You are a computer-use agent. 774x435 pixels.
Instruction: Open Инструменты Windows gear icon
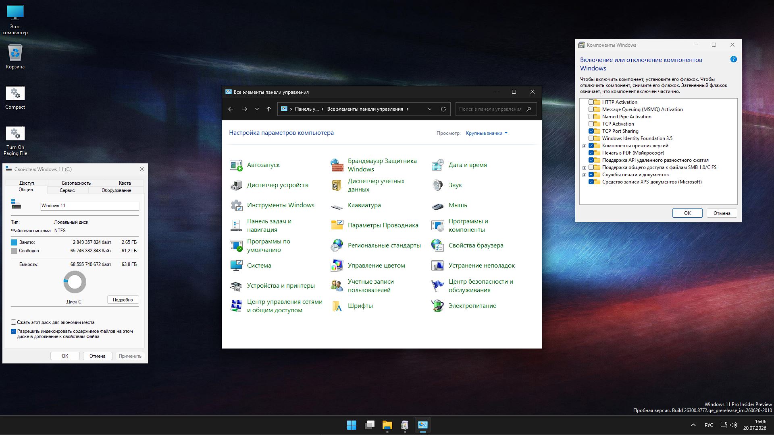coord(236,205)
